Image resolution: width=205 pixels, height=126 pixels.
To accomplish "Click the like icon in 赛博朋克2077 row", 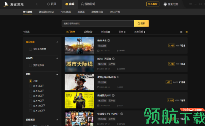I will 118,105.
